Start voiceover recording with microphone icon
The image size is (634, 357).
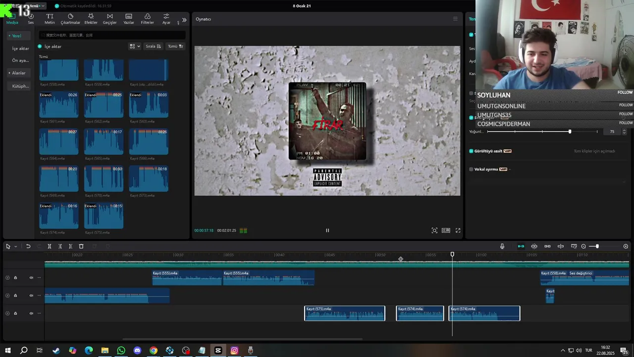click(x=502, y=246)
